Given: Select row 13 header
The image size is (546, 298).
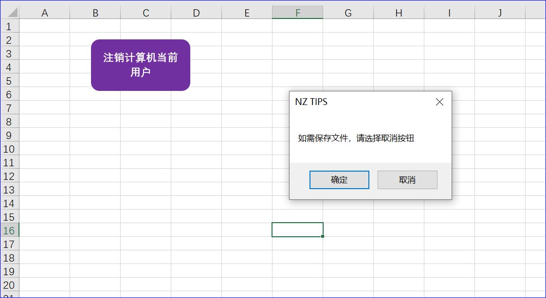Looking at the screenshot, I should [x=9, y=190].
